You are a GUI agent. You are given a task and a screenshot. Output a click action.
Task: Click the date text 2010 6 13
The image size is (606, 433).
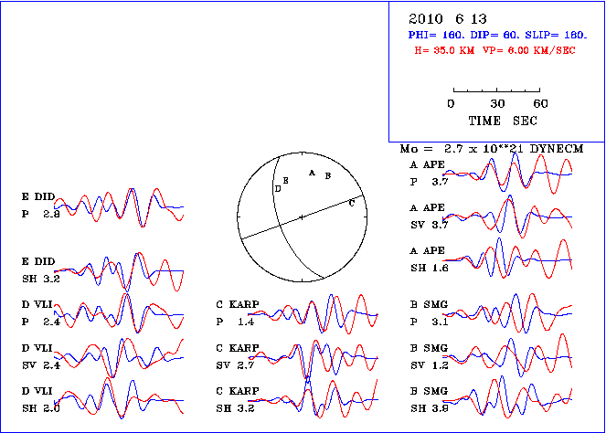pyautogui.click(x=448, y=18)
